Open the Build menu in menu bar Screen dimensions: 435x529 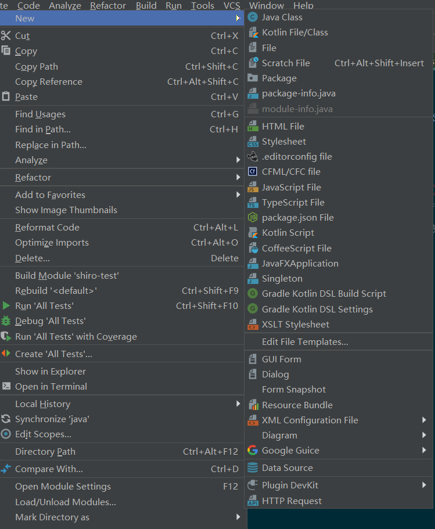click(146, 5)
